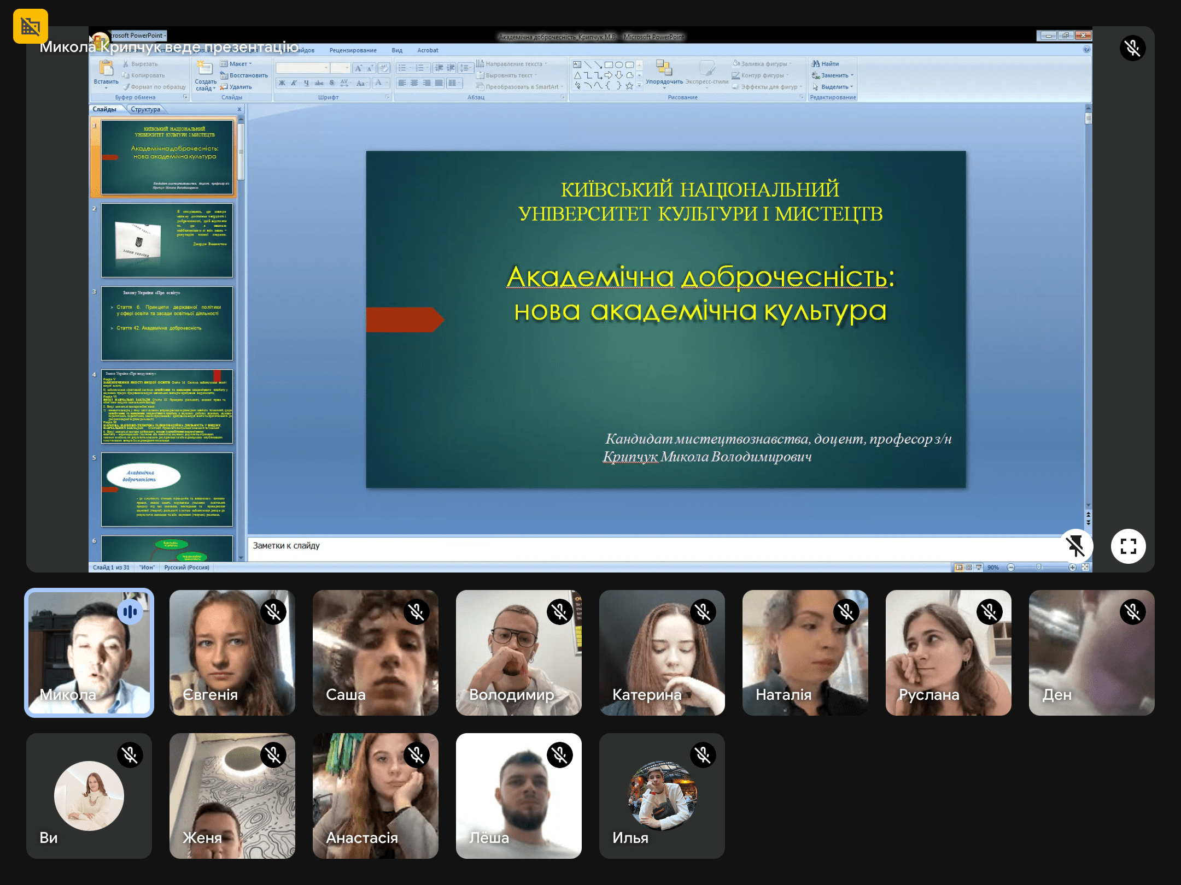Click the yellow presentation-off icon
1181x885 pixels.
tap(31, 26)
